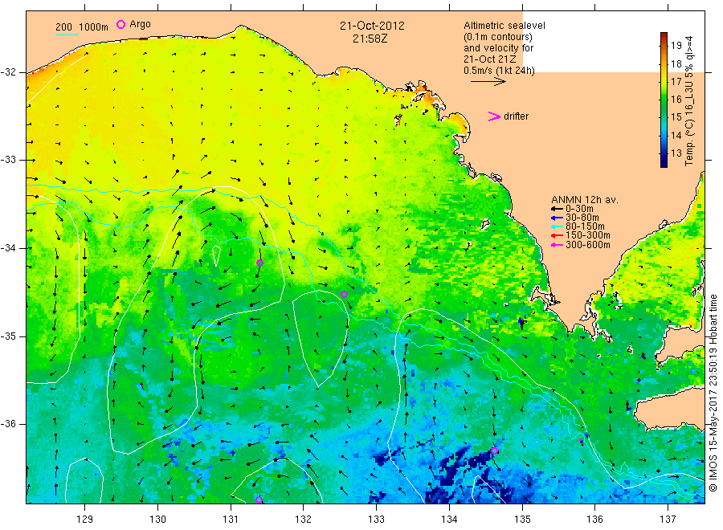
Task: Click the 136 longitude axis label
Action: [x=594, y=520]
